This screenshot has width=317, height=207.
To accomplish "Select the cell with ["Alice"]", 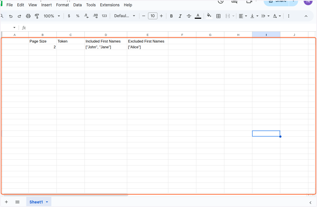I will [x=147, y=47].
